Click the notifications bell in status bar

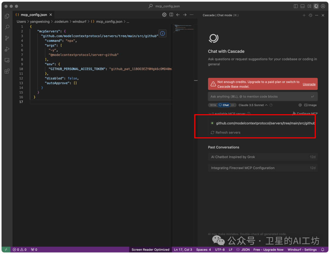pos(323,250)
